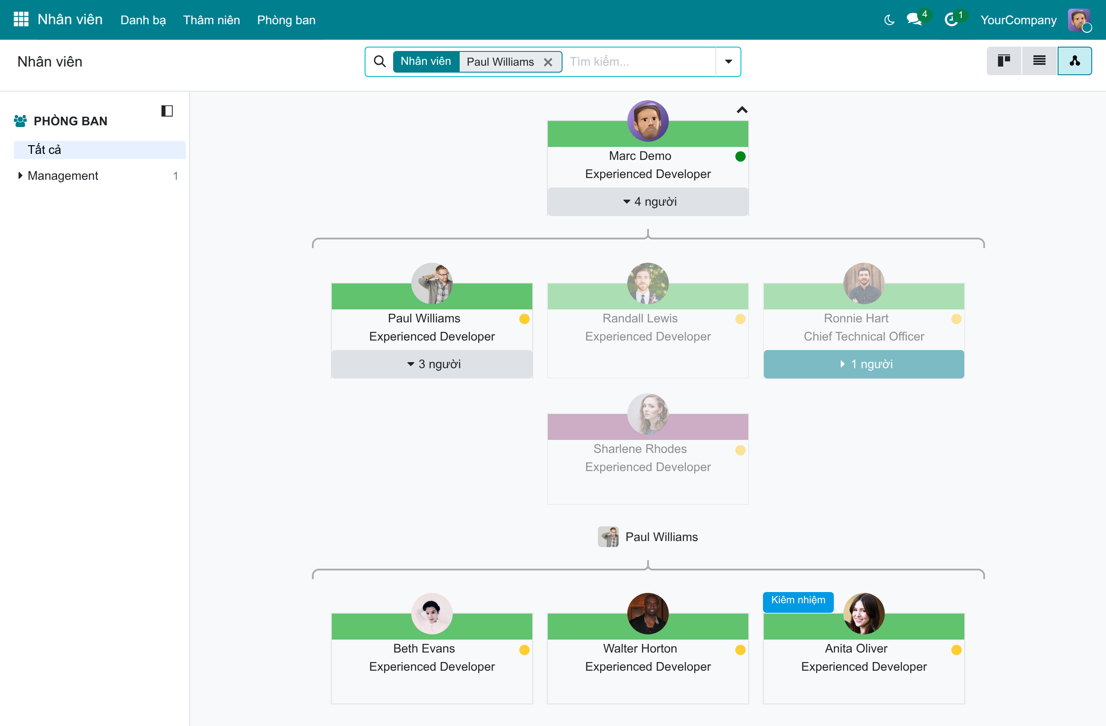The height and width of the screenshot is (726, 1106).
Task: Switch to list view
Action: pos(1039,61)
